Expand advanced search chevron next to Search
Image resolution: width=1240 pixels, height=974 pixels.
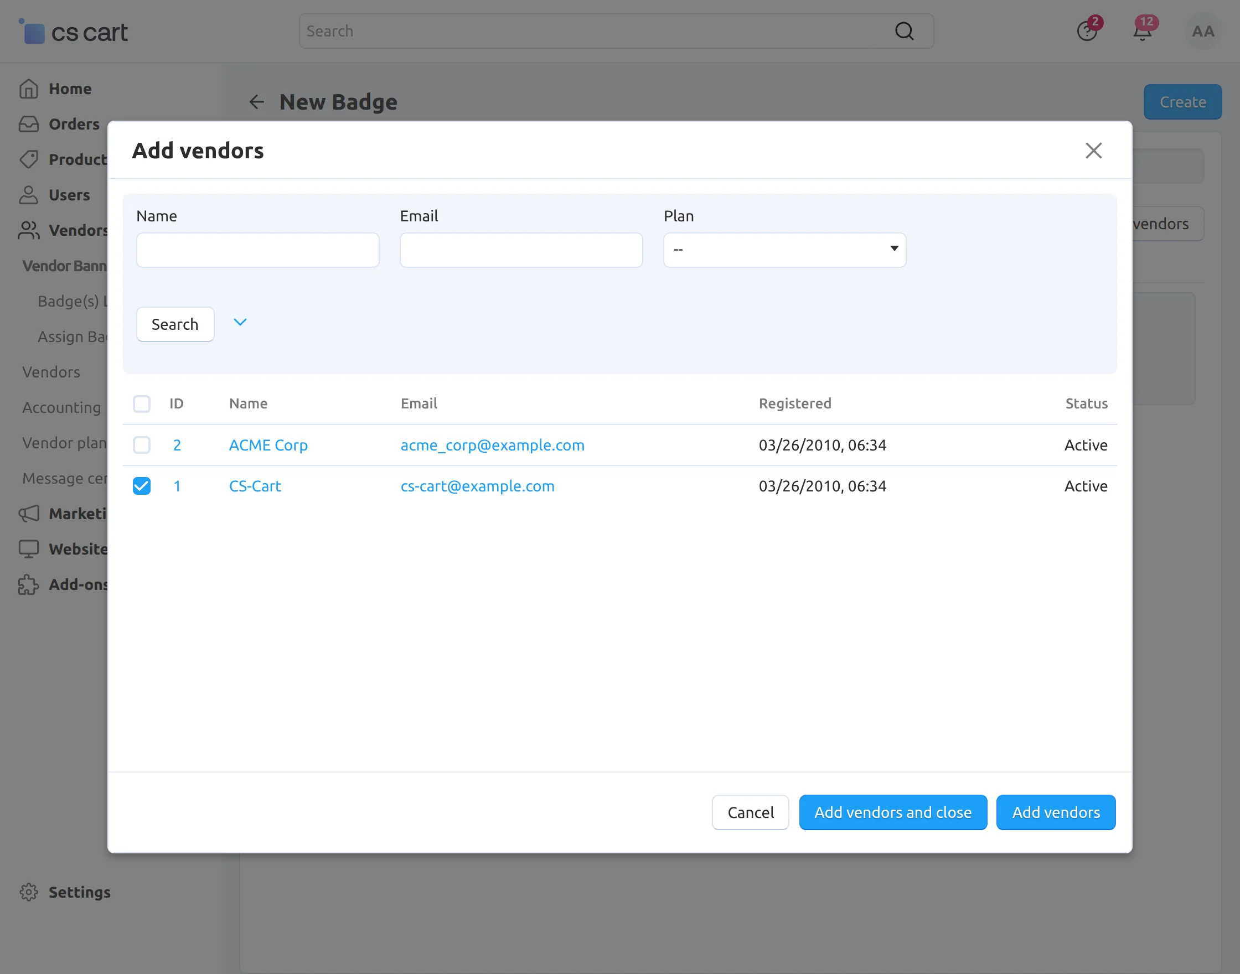click(x=240, y=322)
